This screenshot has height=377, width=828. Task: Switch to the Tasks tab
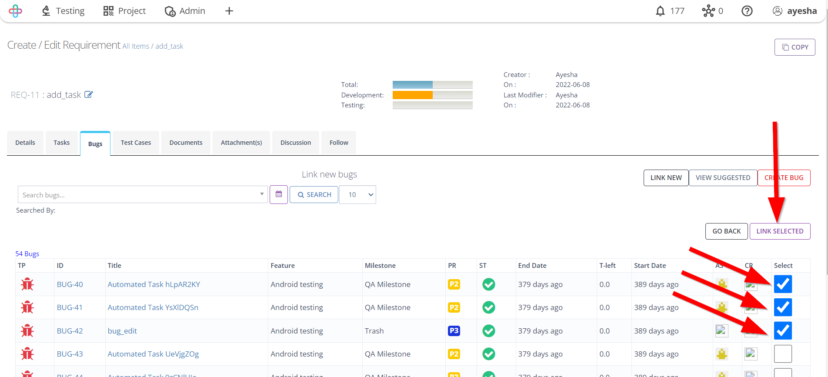click(x=62, y=143)
